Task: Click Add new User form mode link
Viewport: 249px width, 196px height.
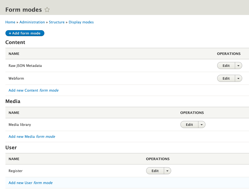Action: [x=30, y=183]
